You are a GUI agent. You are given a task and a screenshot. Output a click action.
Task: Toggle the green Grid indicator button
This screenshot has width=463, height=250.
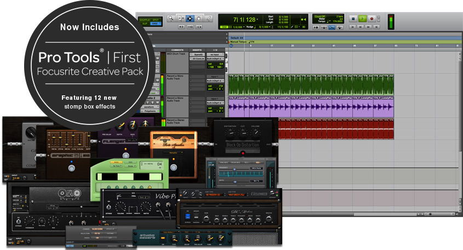tap(224, 27)
